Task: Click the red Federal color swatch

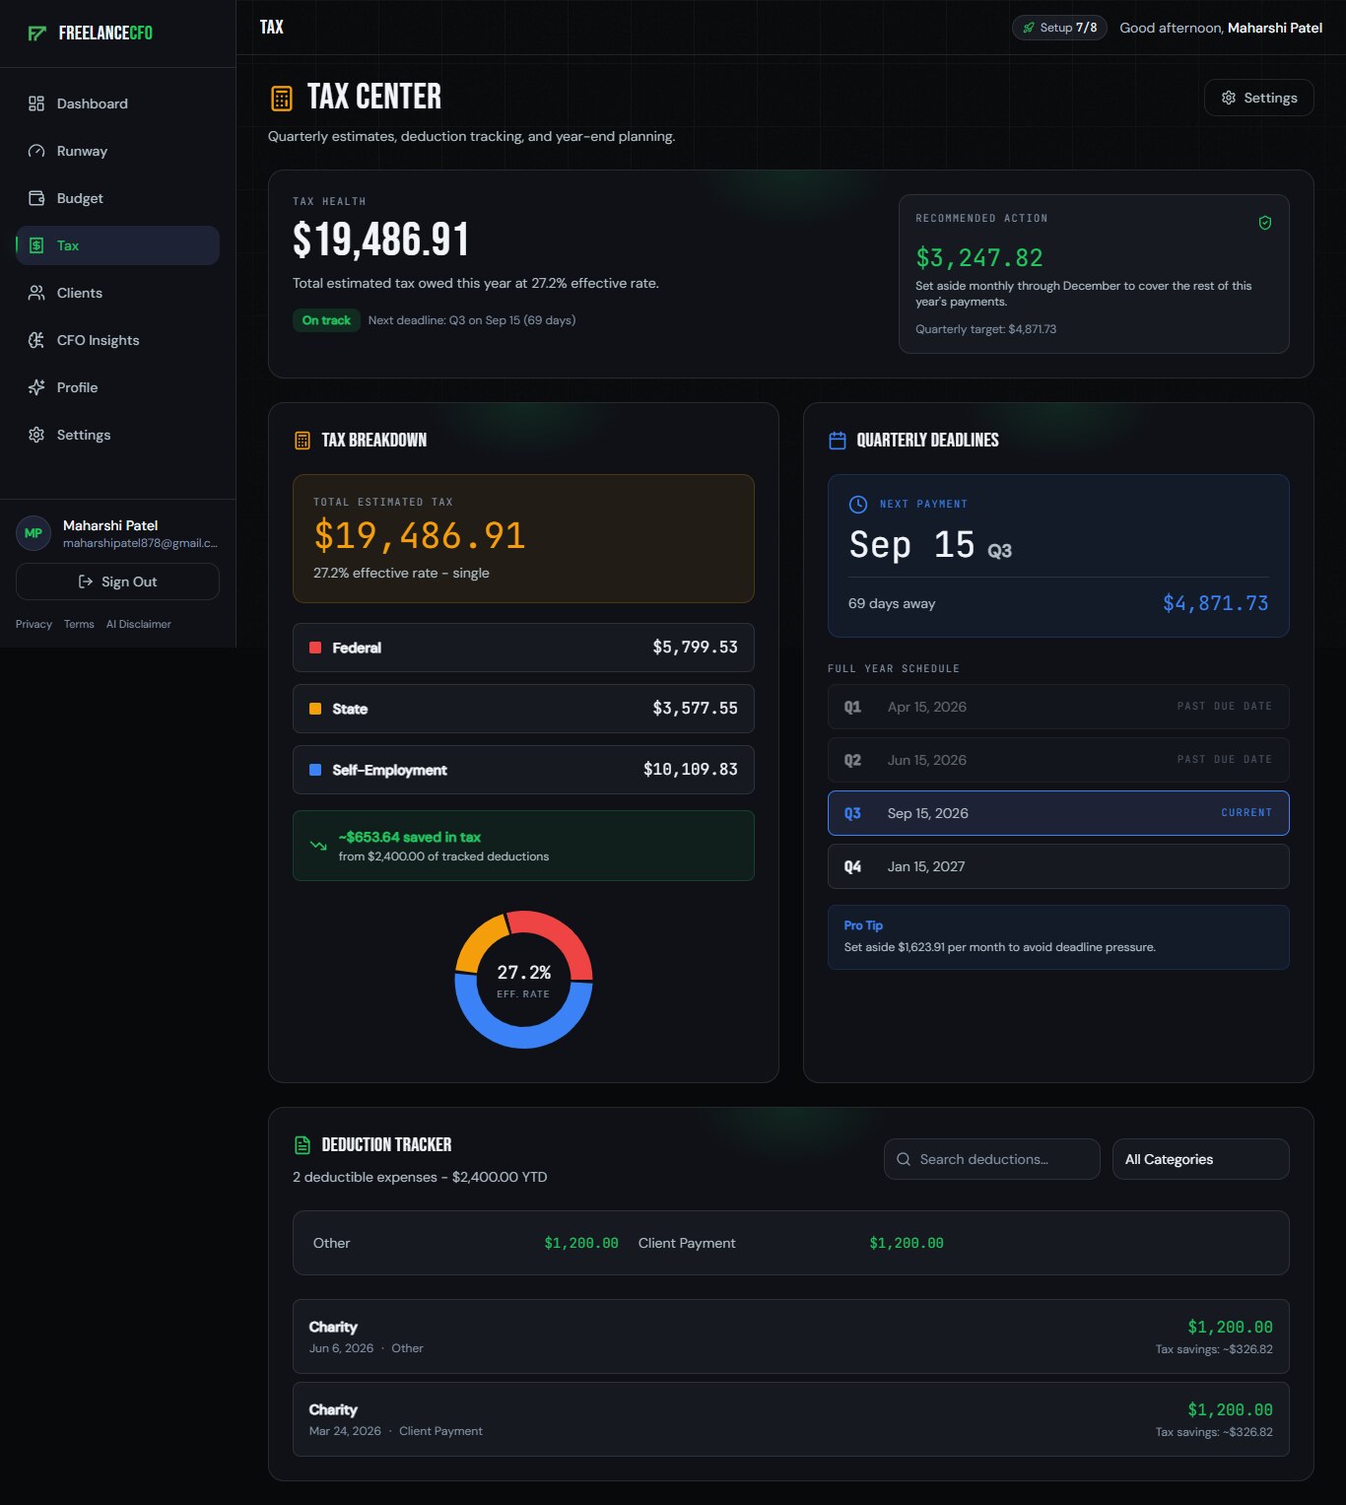Action: pyautogui.click(x=315, y=648)
